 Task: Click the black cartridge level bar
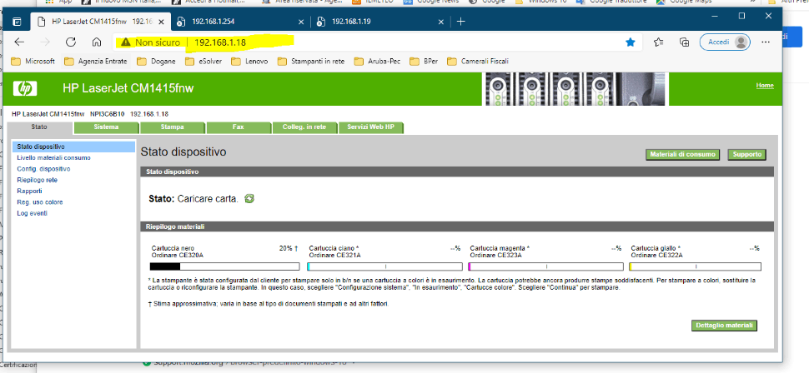click(x=225, y=266)
